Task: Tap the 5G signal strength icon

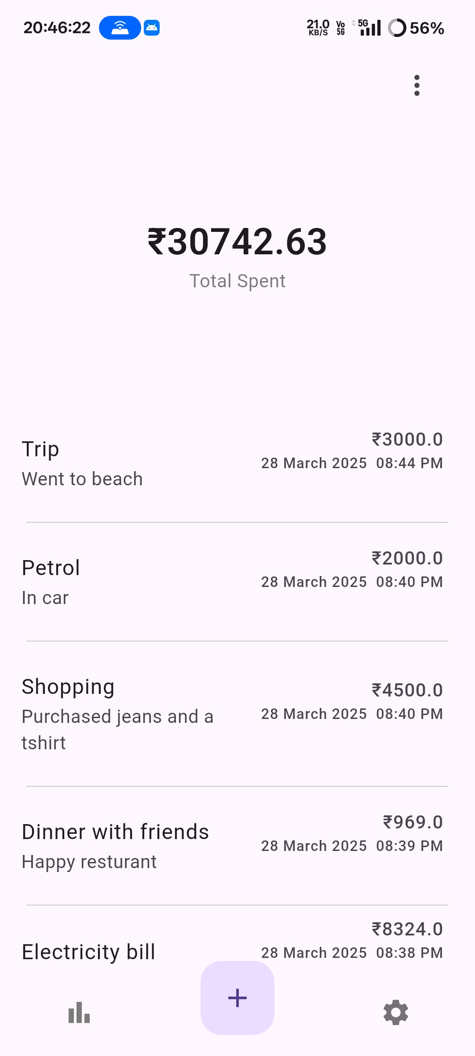Action: pos(369,28)
